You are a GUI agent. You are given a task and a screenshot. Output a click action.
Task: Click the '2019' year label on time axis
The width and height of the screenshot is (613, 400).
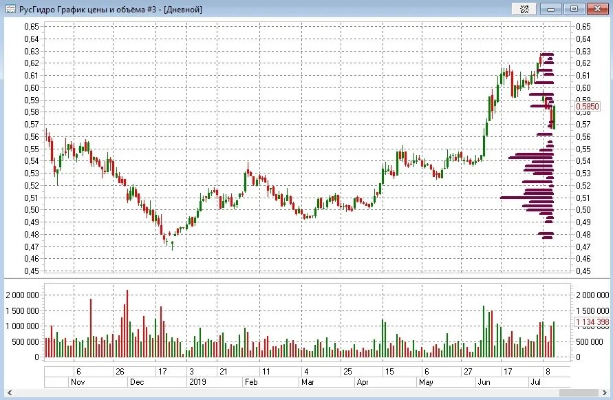coord(198,382)
